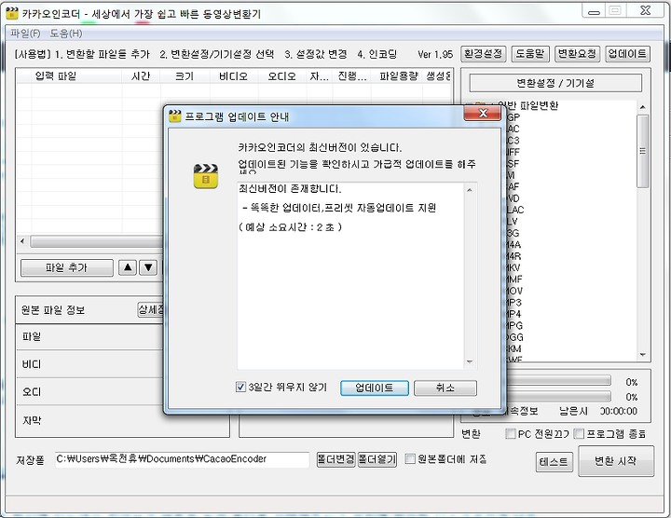671x518 pixels.
Task: Click the 테스트 button
Action: point(555,462)
